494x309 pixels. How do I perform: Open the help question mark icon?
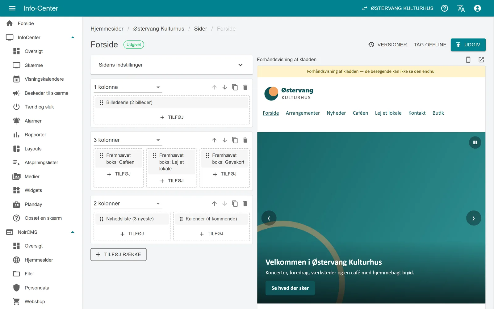(x=445, y=8)
